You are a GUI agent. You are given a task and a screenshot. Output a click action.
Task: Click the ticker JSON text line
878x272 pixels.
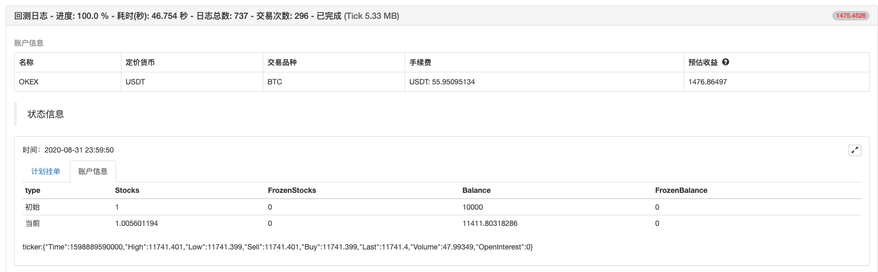pos(277,247)
